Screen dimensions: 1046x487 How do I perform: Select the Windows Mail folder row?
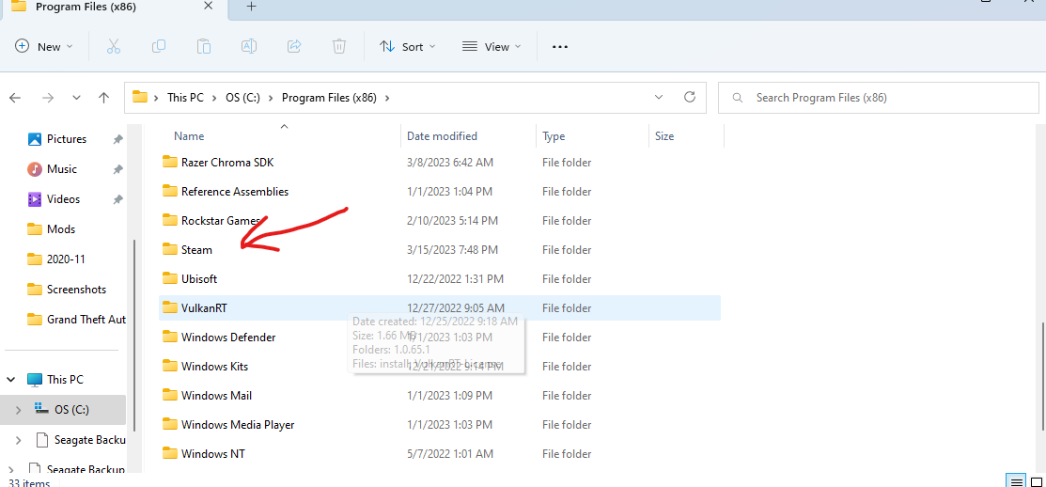[440, 396]
